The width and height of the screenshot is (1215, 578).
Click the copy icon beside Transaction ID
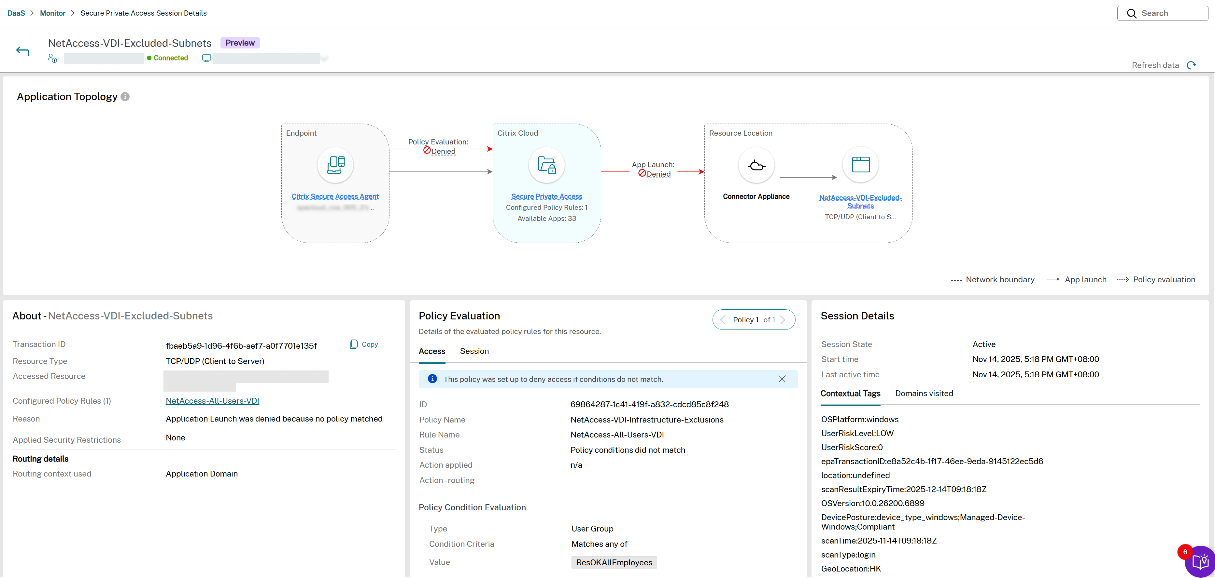point(354,344)
